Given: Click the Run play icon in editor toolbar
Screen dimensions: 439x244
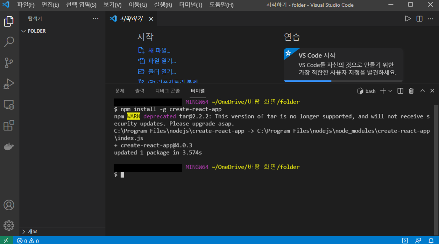Looking at the screenshot, I should tap(407, 19).
